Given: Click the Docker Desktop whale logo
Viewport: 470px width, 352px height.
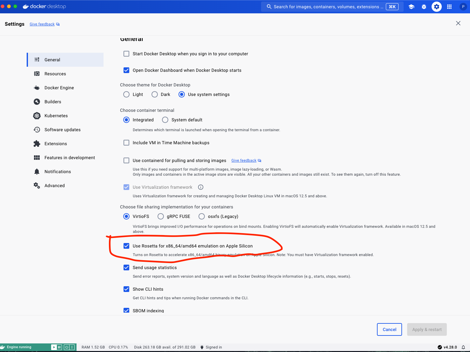Looking at the screenshot, I should pos(26,7).
